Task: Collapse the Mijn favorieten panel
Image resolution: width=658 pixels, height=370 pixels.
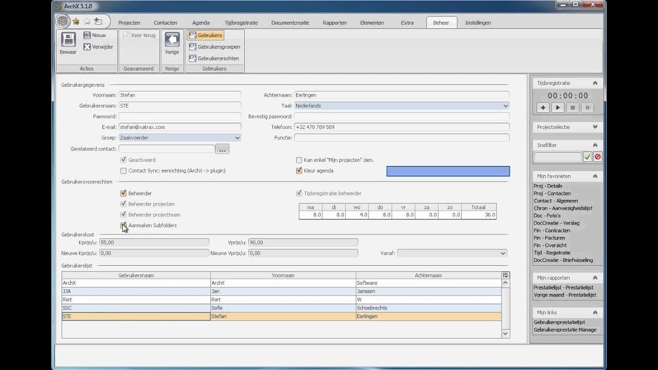Action: point(595,176)
